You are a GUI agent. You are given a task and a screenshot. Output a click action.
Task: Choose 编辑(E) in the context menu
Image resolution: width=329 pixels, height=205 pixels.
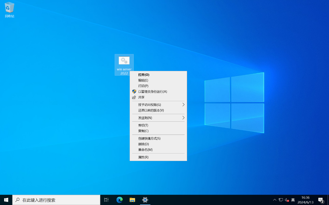point(158,80)
